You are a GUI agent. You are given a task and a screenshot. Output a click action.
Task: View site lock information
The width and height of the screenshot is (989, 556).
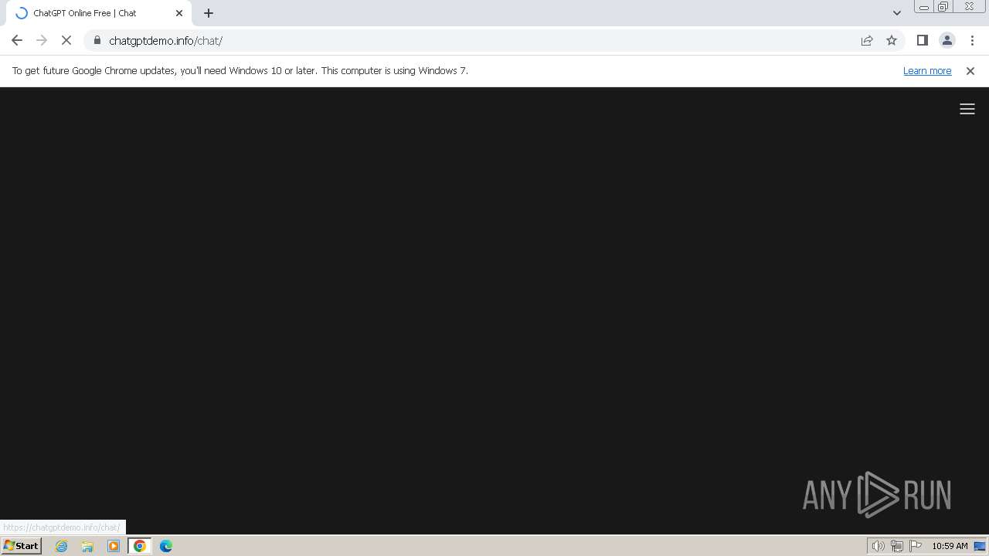97,40
